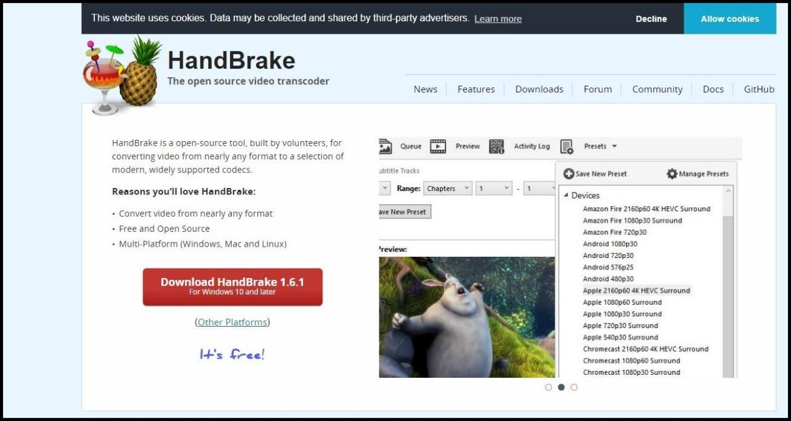
Task: Select Chromecast 2160p60 4K HEVC Surround
Action: pos(645,349)
